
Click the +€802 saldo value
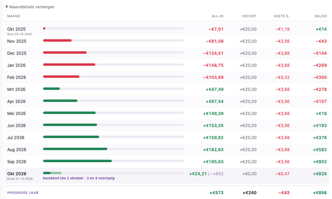click(320, 162)
